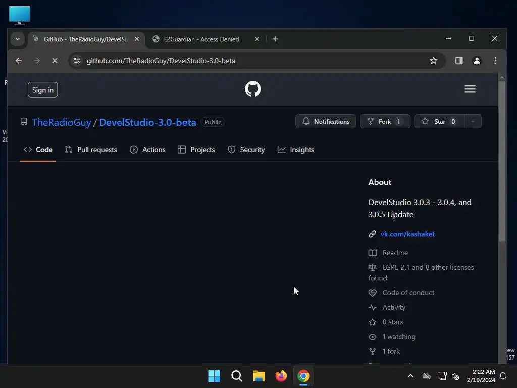The width and height of the screenshot is (517, 388).
Task: Open the Projects tab
Action: [196, 150]
